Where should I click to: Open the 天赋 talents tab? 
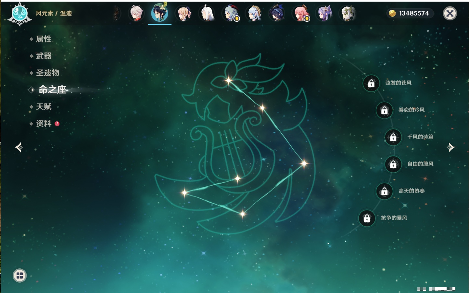click(x=44, y=107)
